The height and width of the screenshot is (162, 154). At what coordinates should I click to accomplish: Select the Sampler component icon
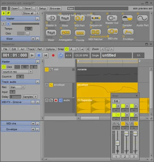click(127, 18)
